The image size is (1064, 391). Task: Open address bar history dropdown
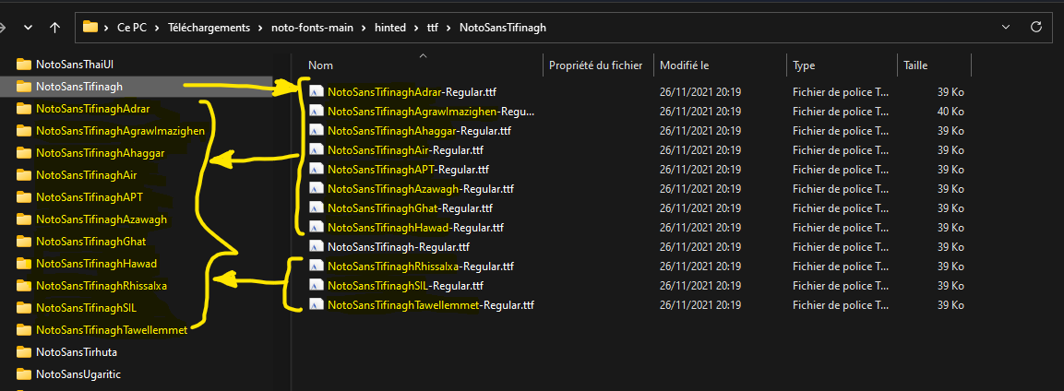click(x=1006, y=27)
